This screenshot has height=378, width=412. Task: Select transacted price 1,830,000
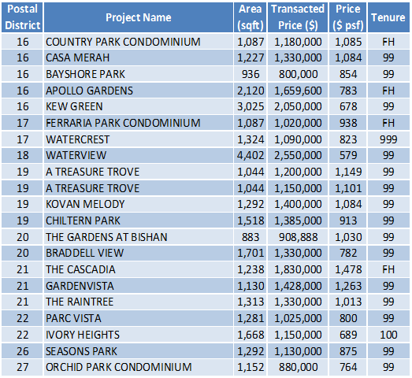(x=298, y=269)
